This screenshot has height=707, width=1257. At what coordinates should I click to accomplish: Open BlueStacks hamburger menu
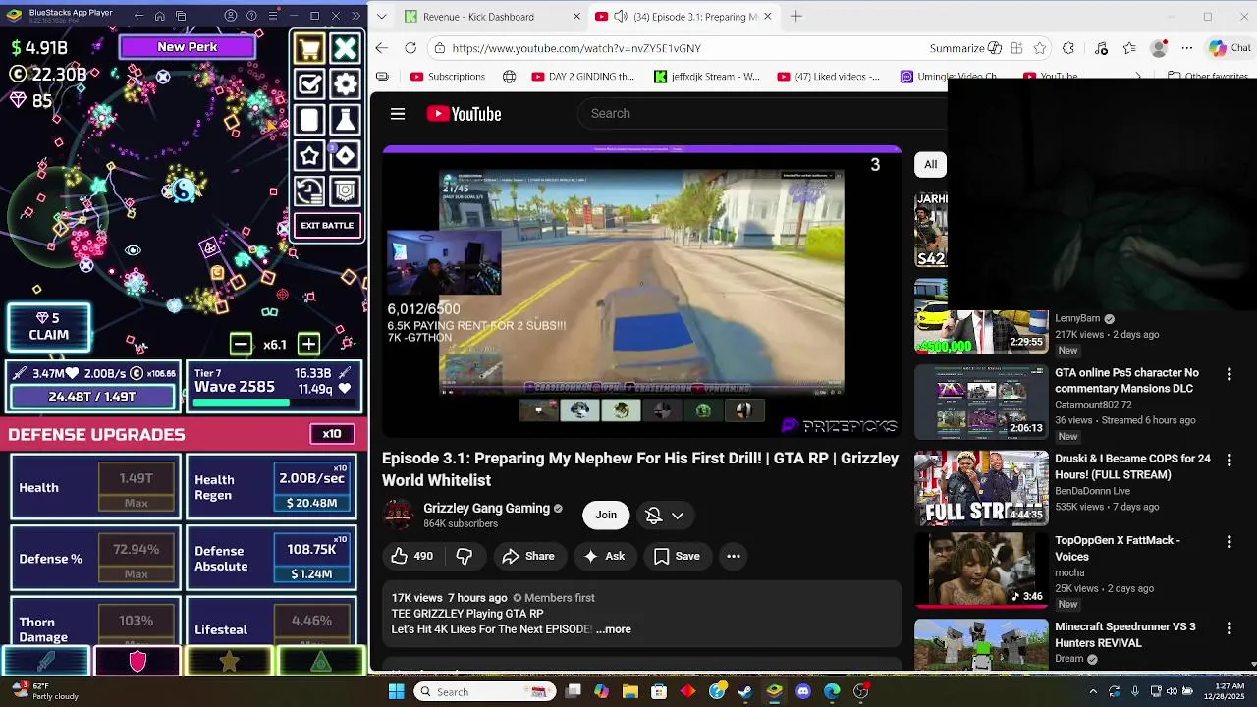tap(272, 16)
